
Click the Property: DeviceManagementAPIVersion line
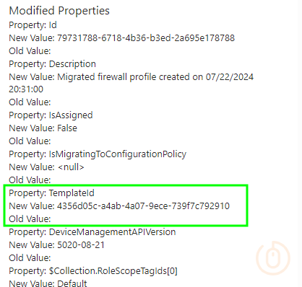(x=92, y=232)
